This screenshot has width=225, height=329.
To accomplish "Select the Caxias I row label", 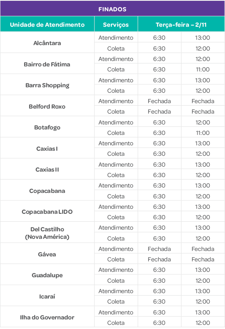I will click(48, 148).
